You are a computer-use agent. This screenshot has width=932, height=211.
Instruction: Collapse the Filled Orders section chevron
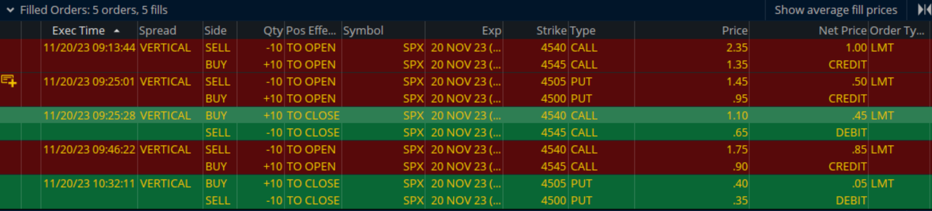pyautogui.click(x=10, y=10)
